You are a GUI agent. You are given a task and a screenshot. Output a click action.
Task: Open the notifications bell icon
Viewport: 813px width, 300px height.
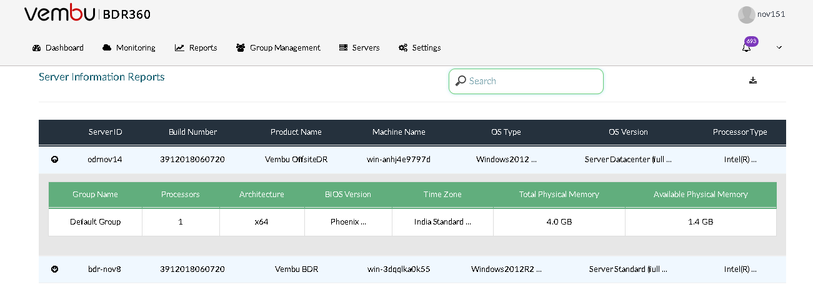pyautogui.click(x=746, y=48)
